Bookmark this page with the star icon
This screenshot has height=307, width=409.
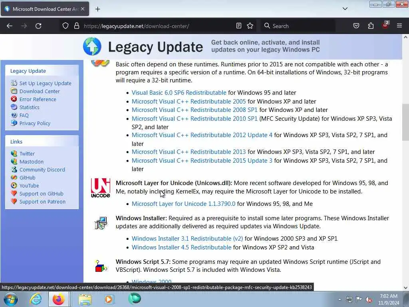coord(250,26)
